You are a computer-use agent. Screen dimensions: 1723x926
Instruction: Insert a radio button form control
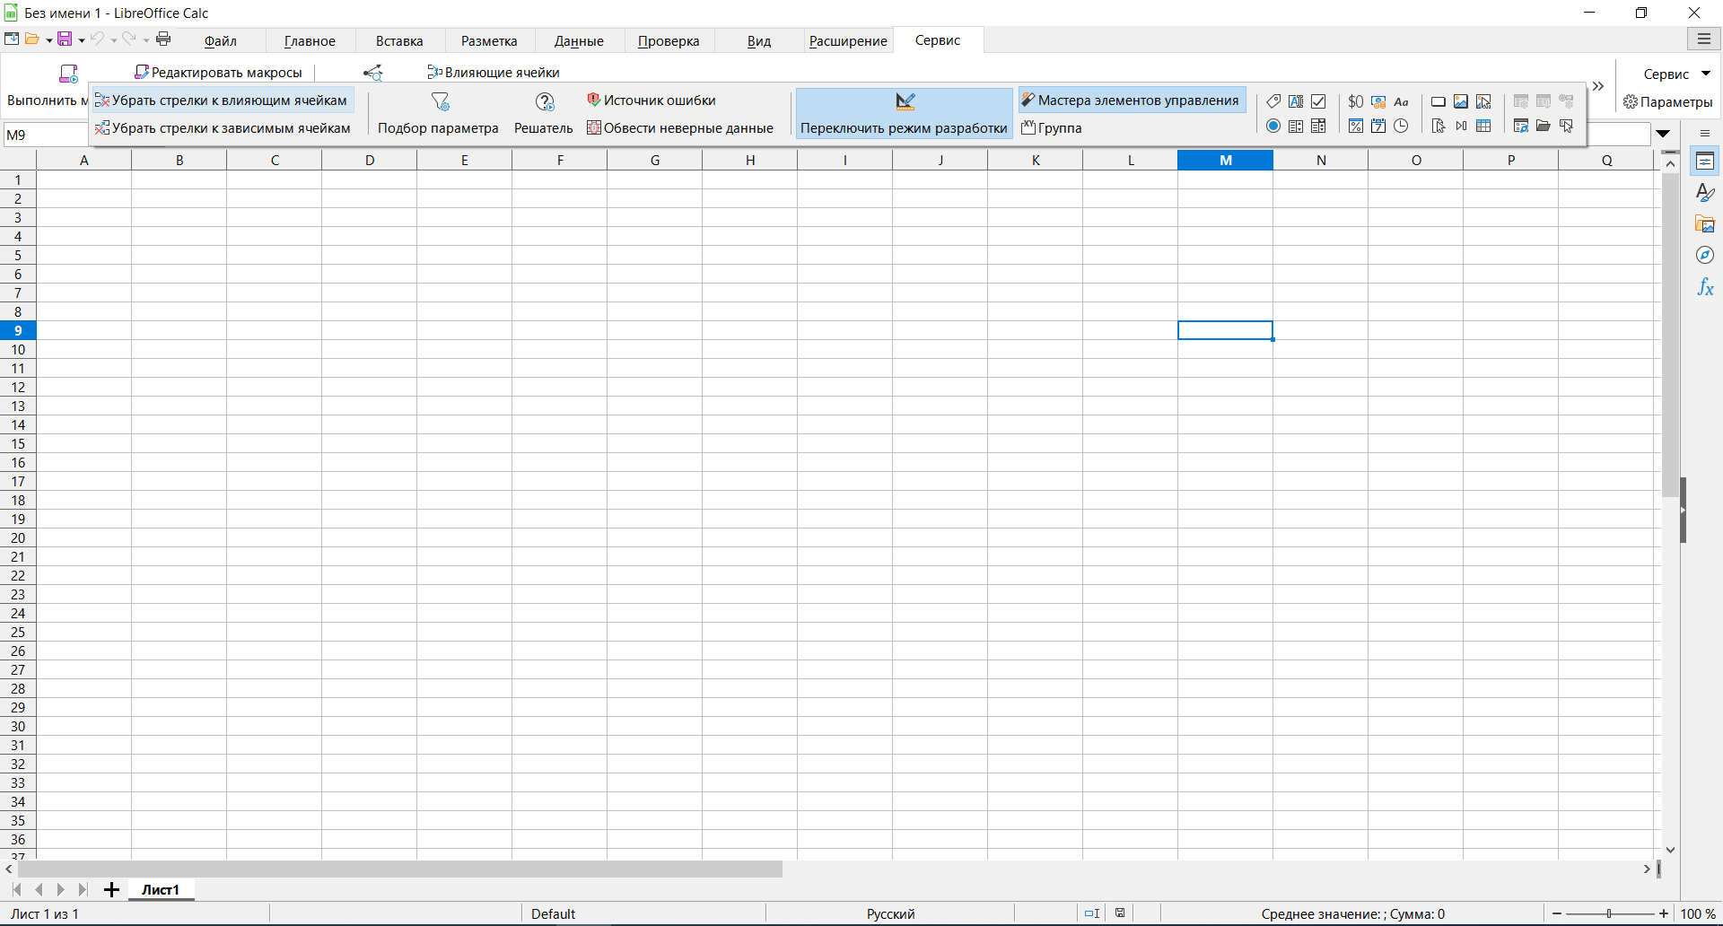click(x=1273, y=126)
